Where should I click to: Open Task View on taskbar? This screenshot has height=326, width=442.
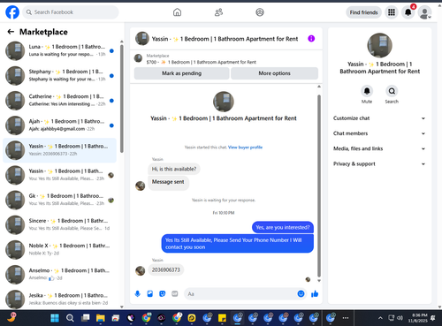point(86,318)
